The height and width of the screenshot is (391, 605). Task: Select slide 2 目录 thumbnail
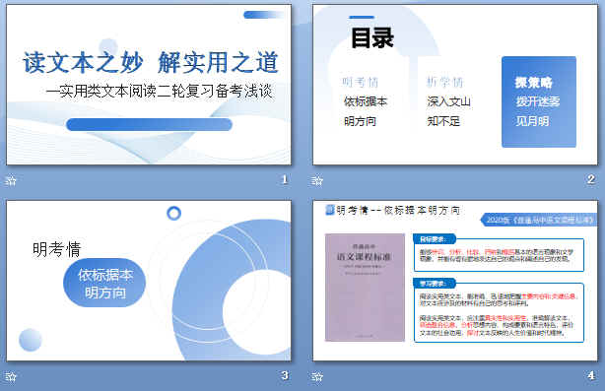(x=455, y=85)
